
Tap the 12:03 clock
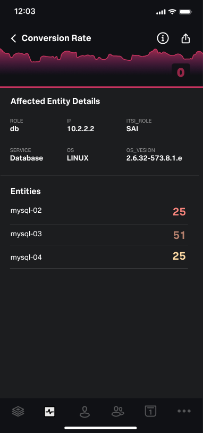(25, 12)
